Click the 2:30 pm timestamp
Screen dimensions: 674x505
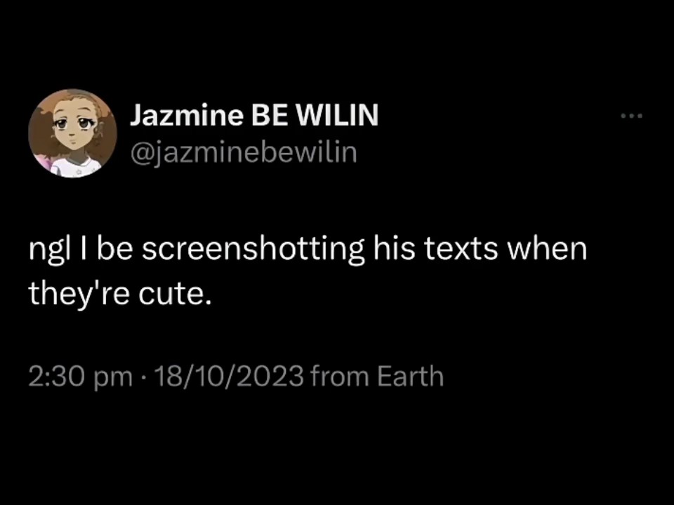tap(80, 377)
